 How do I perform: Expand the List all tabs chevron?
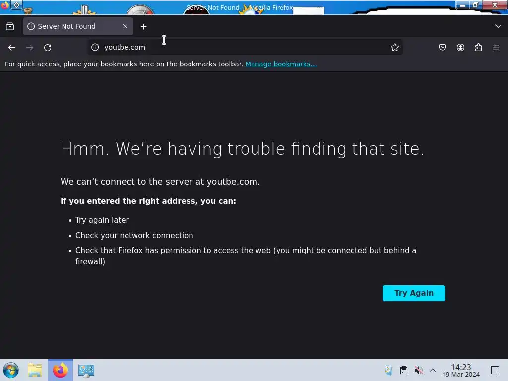(x=498, y=26)
